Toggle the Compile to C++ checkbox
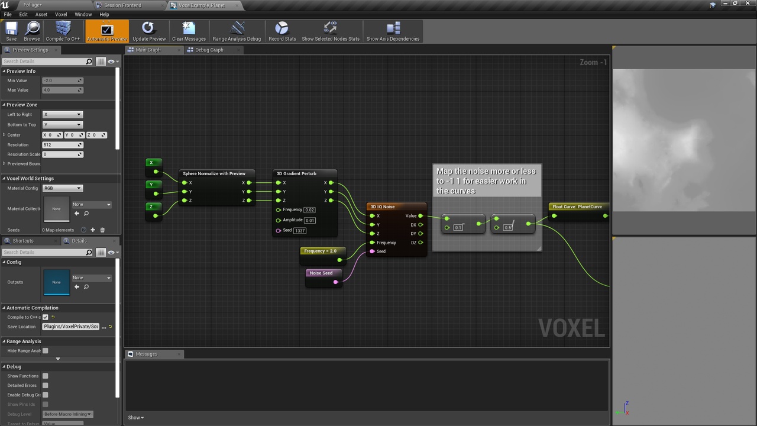 tap(45, 317)
